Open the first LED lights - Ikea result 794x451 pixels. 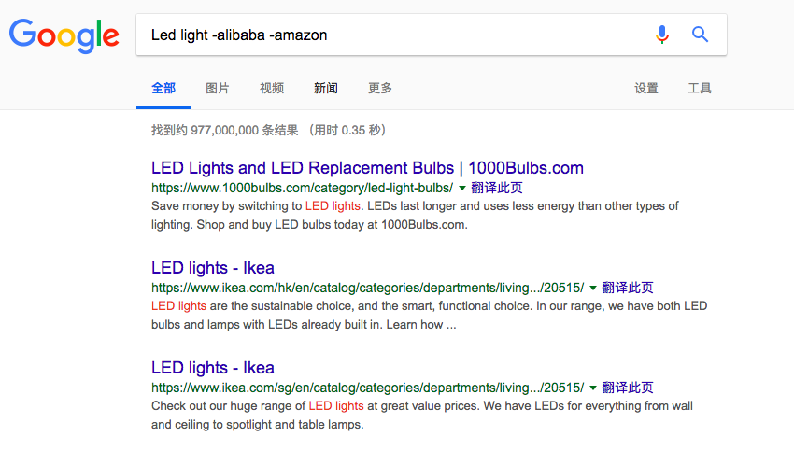coord(213,268)
